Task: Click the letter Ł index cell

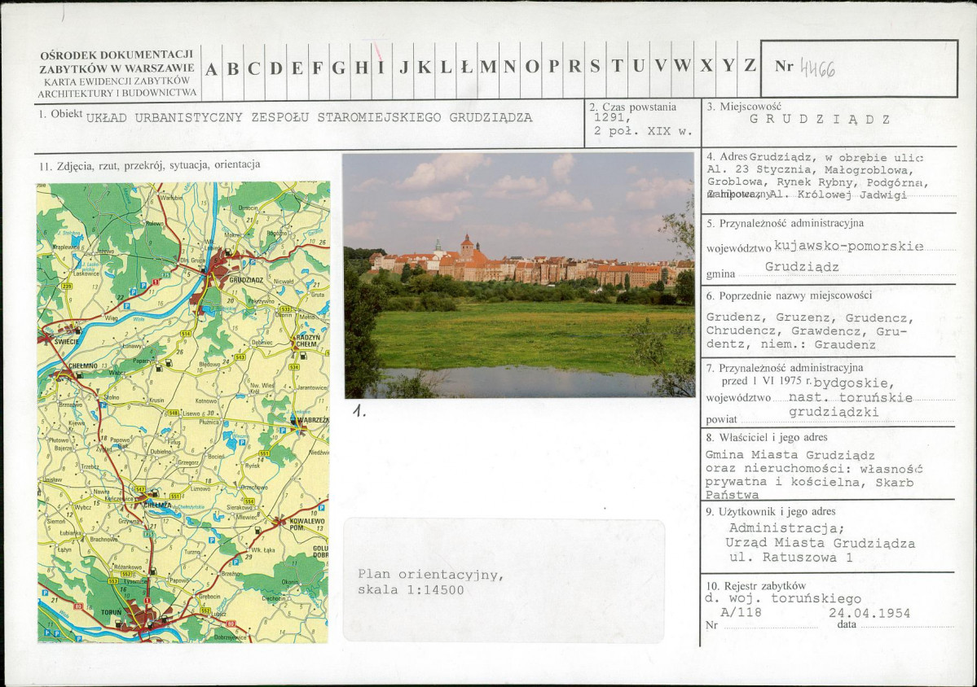Action: click(x=466, y=68)
